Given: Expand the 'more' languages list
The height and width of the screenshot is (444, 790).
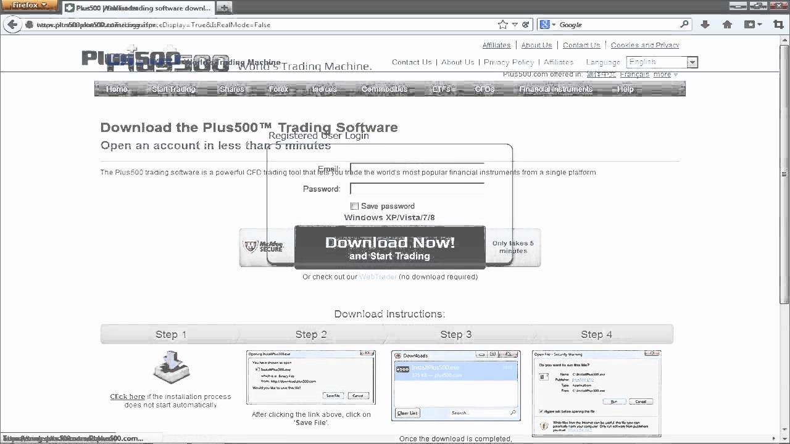Looking at the screenshot, I should [x=665, y=75].
